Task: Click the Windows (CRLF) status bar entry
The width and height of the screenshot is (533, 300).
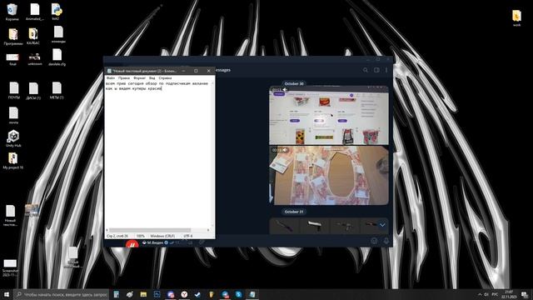Action: point(162,236)
